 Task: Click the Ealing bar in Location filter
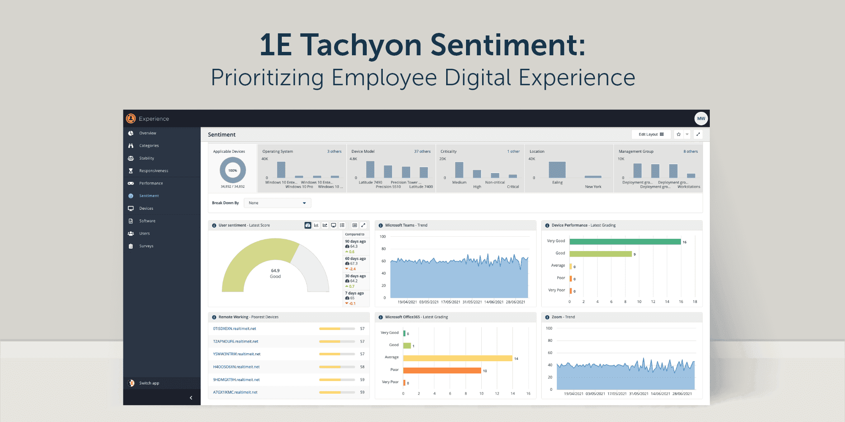point(557,170)
